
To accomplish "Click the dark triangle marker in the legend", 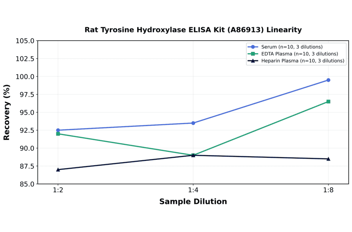I will tap(253, 61).
